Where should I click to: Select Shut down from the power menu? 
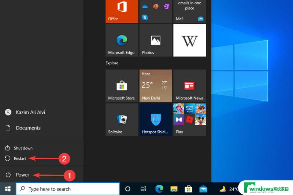(x=42, y=148)
